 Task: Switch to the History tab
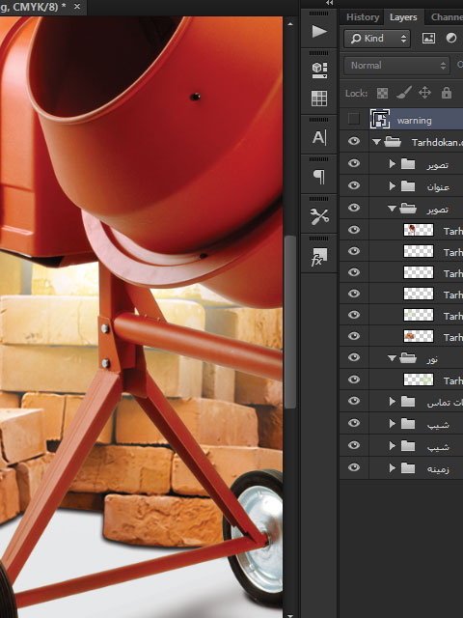click(x=363, y=17)
